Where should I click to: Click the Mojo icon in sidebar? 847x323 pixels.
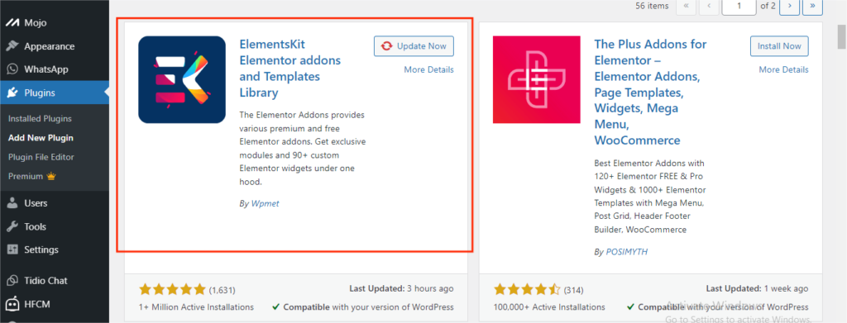tap(13, 23)
